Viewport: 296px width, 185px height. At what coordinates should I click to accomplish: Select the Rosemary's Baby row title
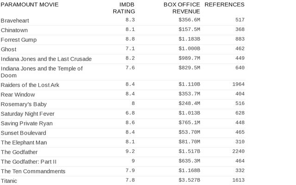[24, 104]
